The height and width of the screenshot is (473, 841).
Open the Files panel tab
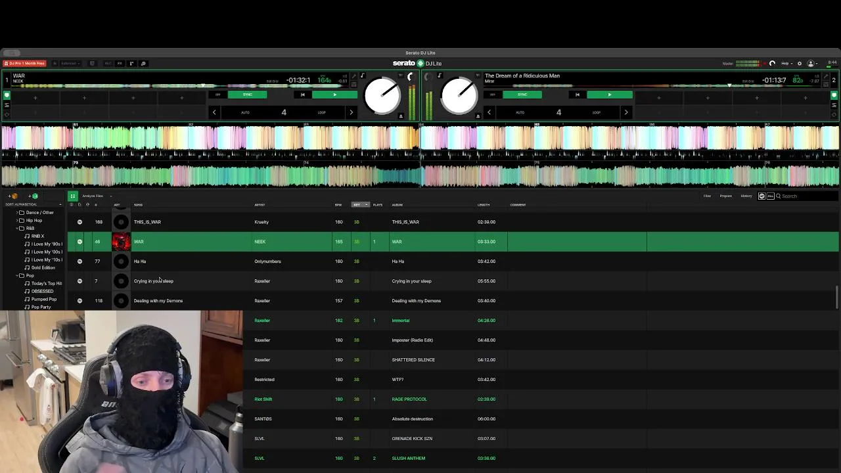[707, 196]
